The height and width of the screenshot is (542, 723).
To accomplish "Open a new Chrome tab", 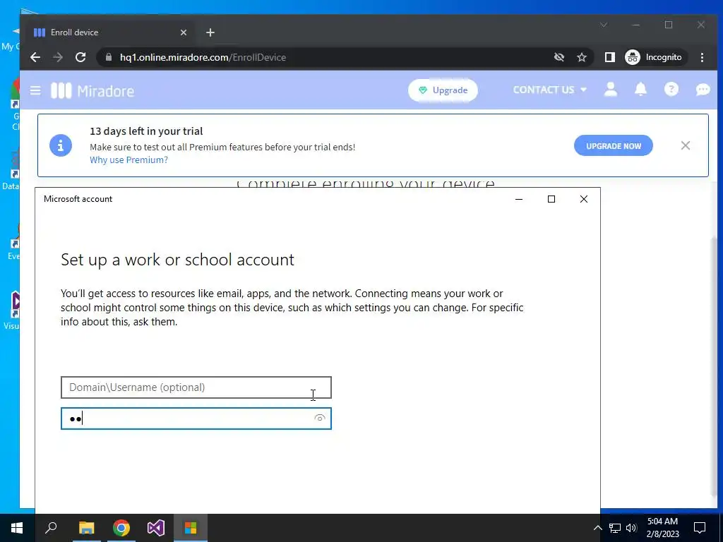I will click(x=210, y=32).
